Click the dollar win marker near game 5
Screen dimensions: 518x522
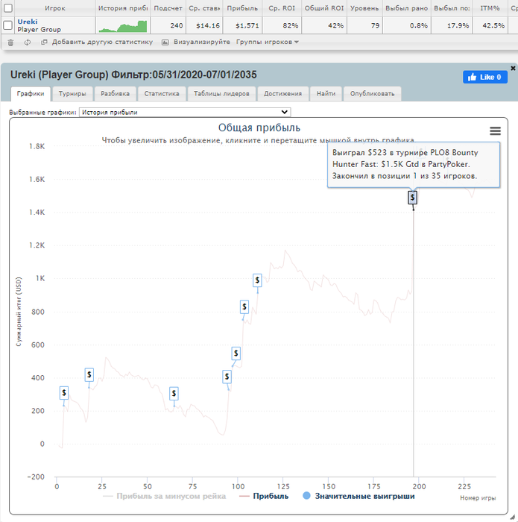(x=64, y=393)
